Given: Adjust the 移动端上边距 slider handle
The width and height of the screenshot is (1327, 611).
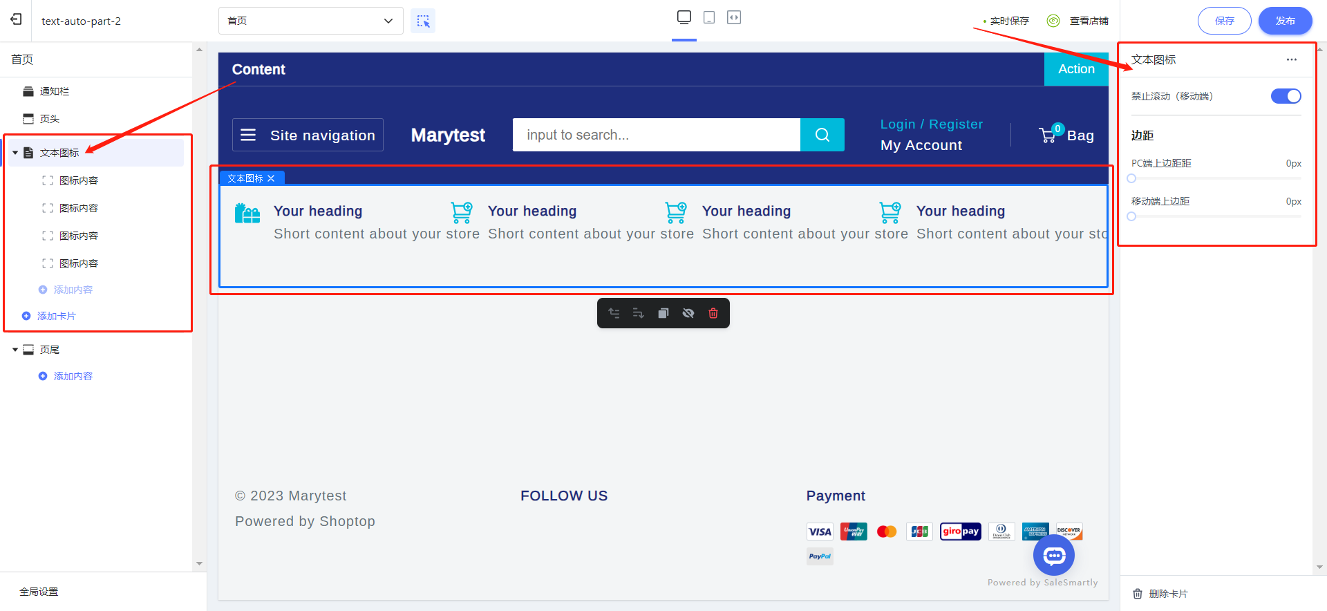Looking at the screenshot, I should tap(1131, 216).
